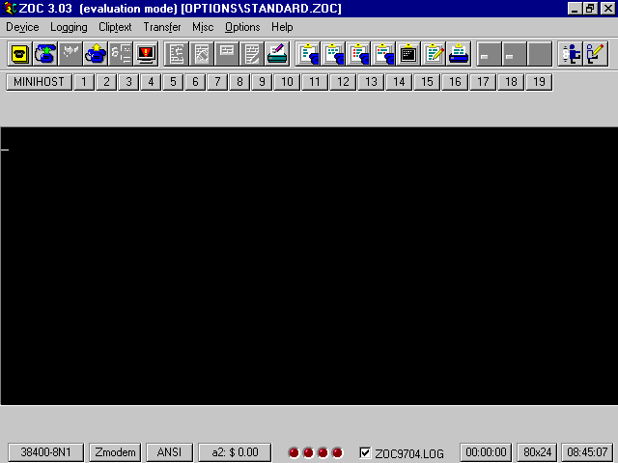Click the red exclamation monitor icon
The image size is (618, 463).
[x=147, y=54]
